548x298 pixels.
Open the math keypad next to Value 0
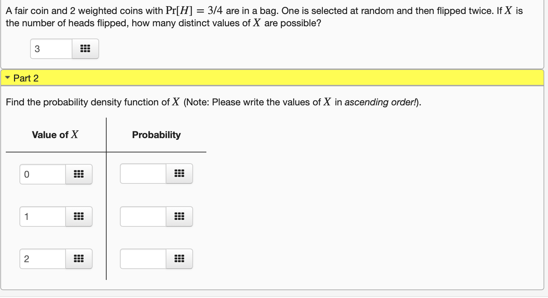tap(79, 174)
